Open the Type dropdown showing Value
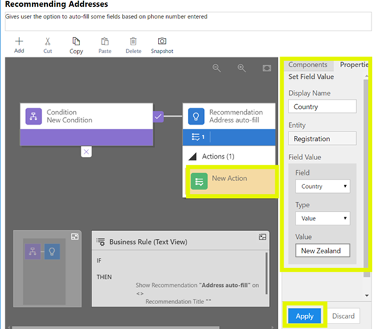The width and height of the screenshot is (373, 329). point(322,219)
